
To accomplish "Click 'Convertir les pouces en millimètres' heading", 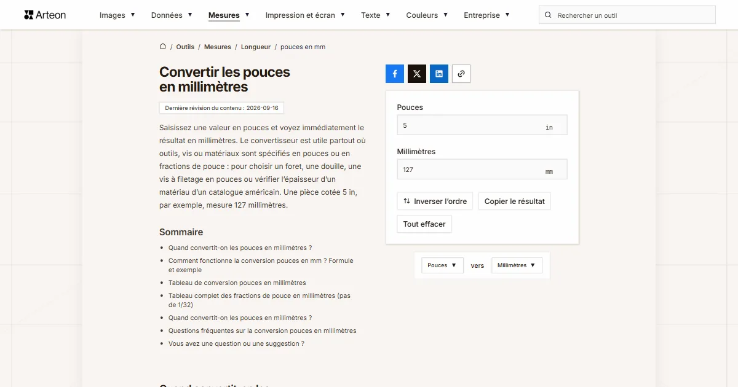I will pos(224,79).
